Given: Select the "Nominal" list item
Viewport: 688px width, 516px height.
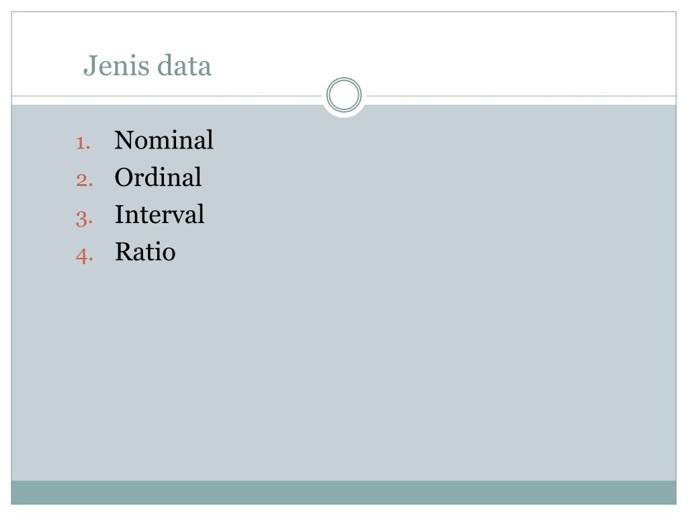Looking at the screenshot, I should (164, 140).
